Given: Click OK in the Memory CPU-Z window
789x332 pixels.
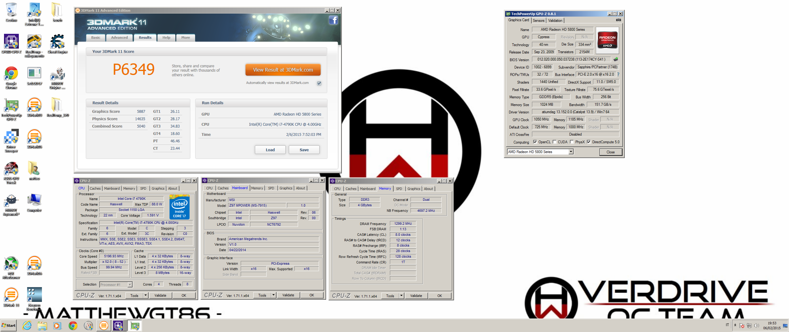Looking at the screenshot, I should (439, 296).
